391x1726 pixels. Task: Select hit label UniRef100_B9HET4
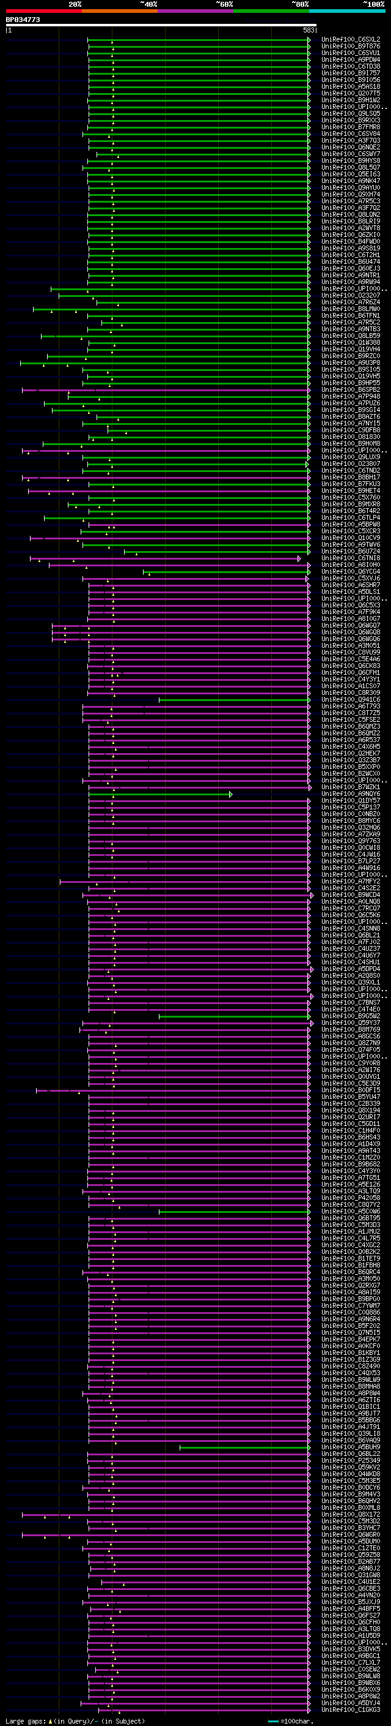(x=351, y=490)
